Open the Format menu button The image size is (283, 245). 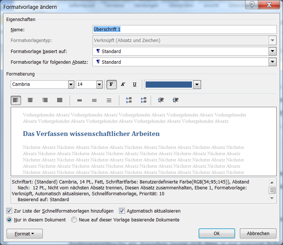pyautogui.click(x=25, y=234)
